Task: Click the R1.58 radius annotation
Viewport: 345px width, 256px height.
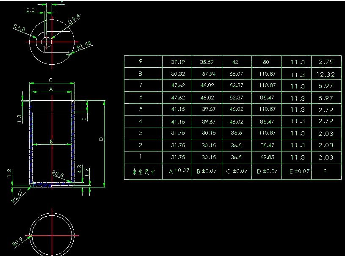Action: tap(85, 46)
